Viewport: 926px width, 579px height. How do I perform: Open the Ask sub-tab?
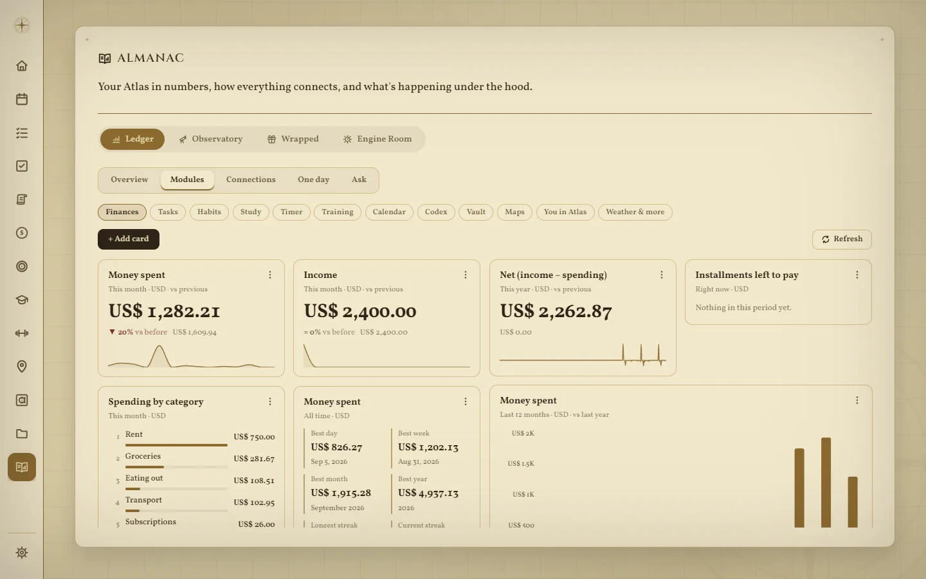[x=359, y=179]
